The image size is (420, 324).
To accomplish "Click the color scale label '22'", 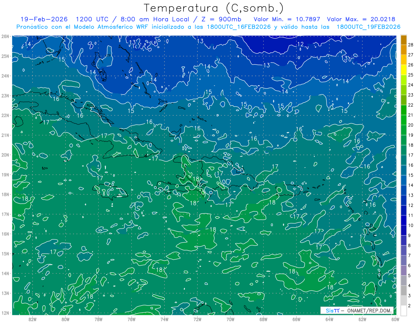I will 411,105.
